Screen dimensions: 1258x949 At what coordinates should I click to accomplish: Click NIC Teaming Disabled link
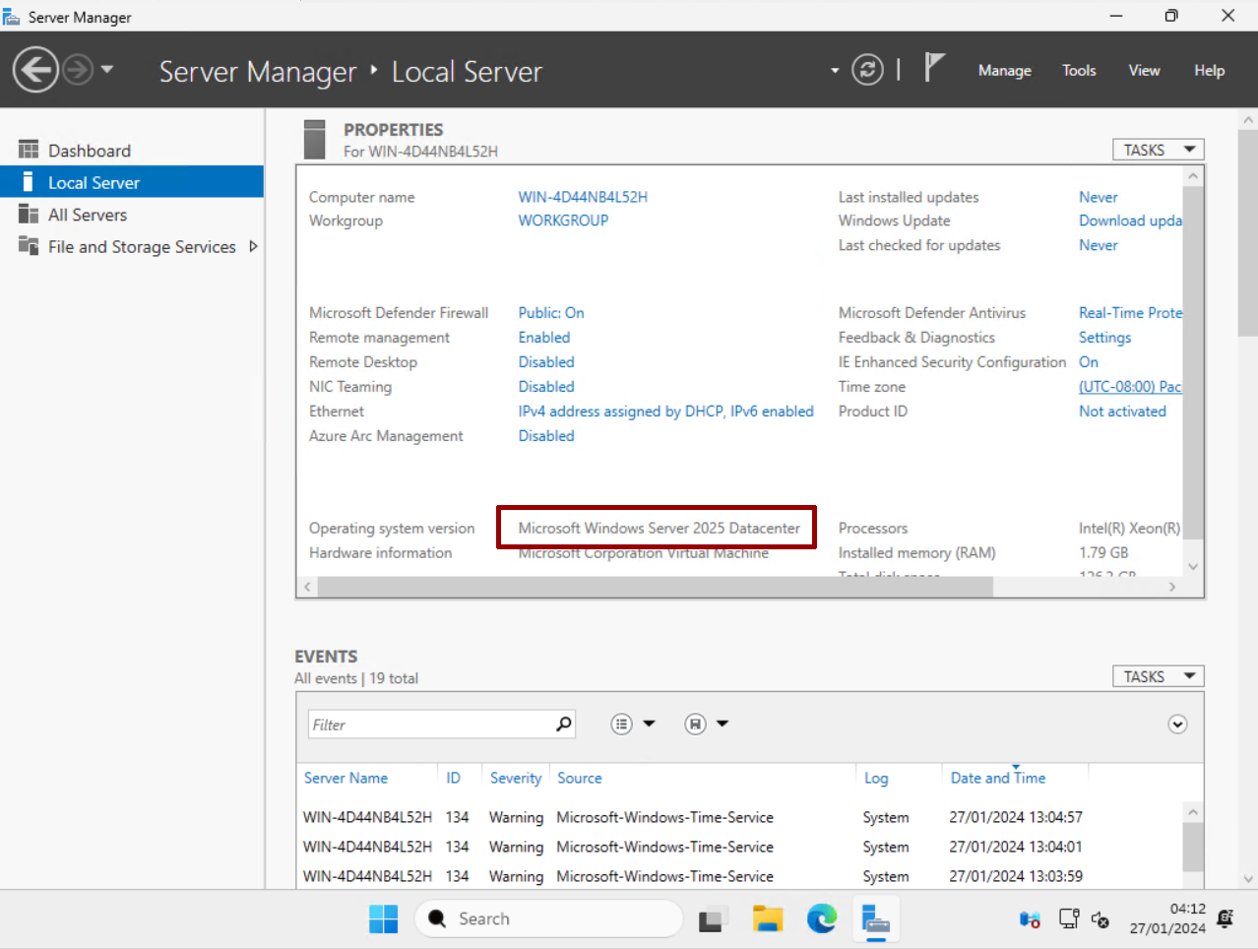[546, 387]
